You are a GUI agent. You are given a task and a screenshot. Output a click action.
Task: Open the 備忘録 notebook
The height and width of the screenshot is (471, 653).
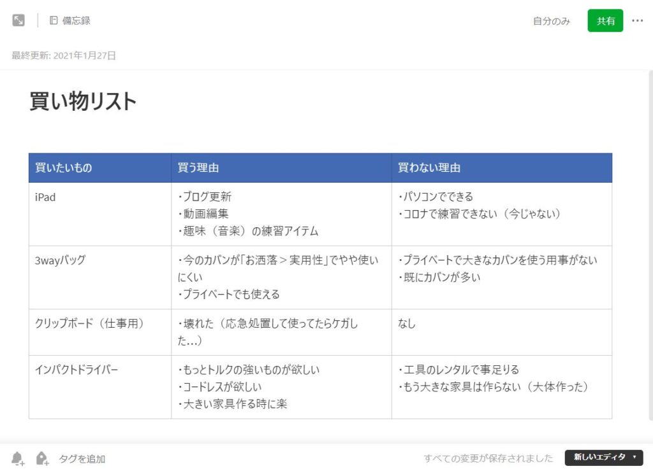70,20
